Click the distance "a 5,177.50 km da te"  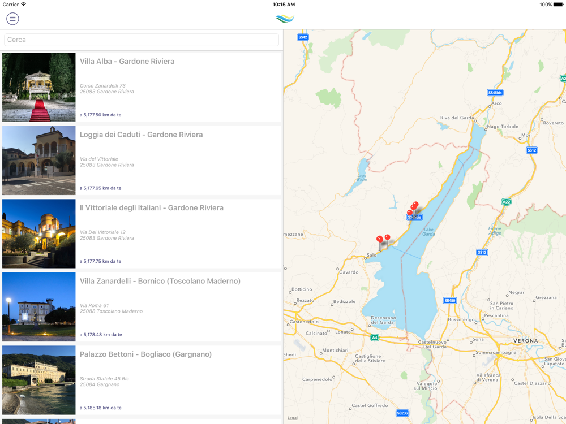[x=100, y=115]
